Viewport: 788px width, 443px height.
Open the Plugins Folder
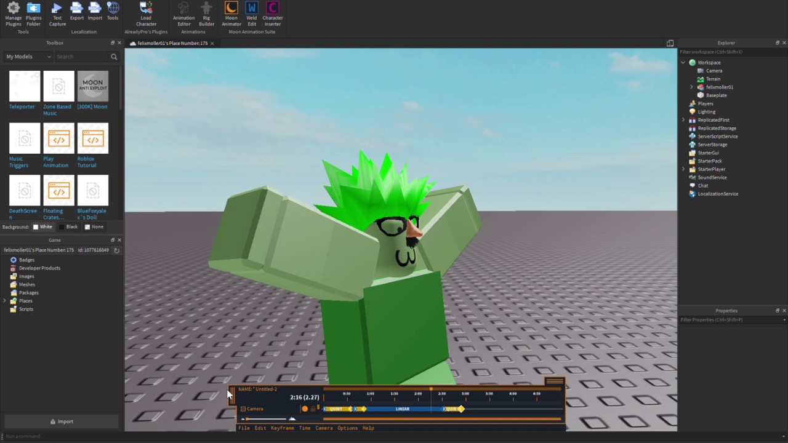(33, 14)
